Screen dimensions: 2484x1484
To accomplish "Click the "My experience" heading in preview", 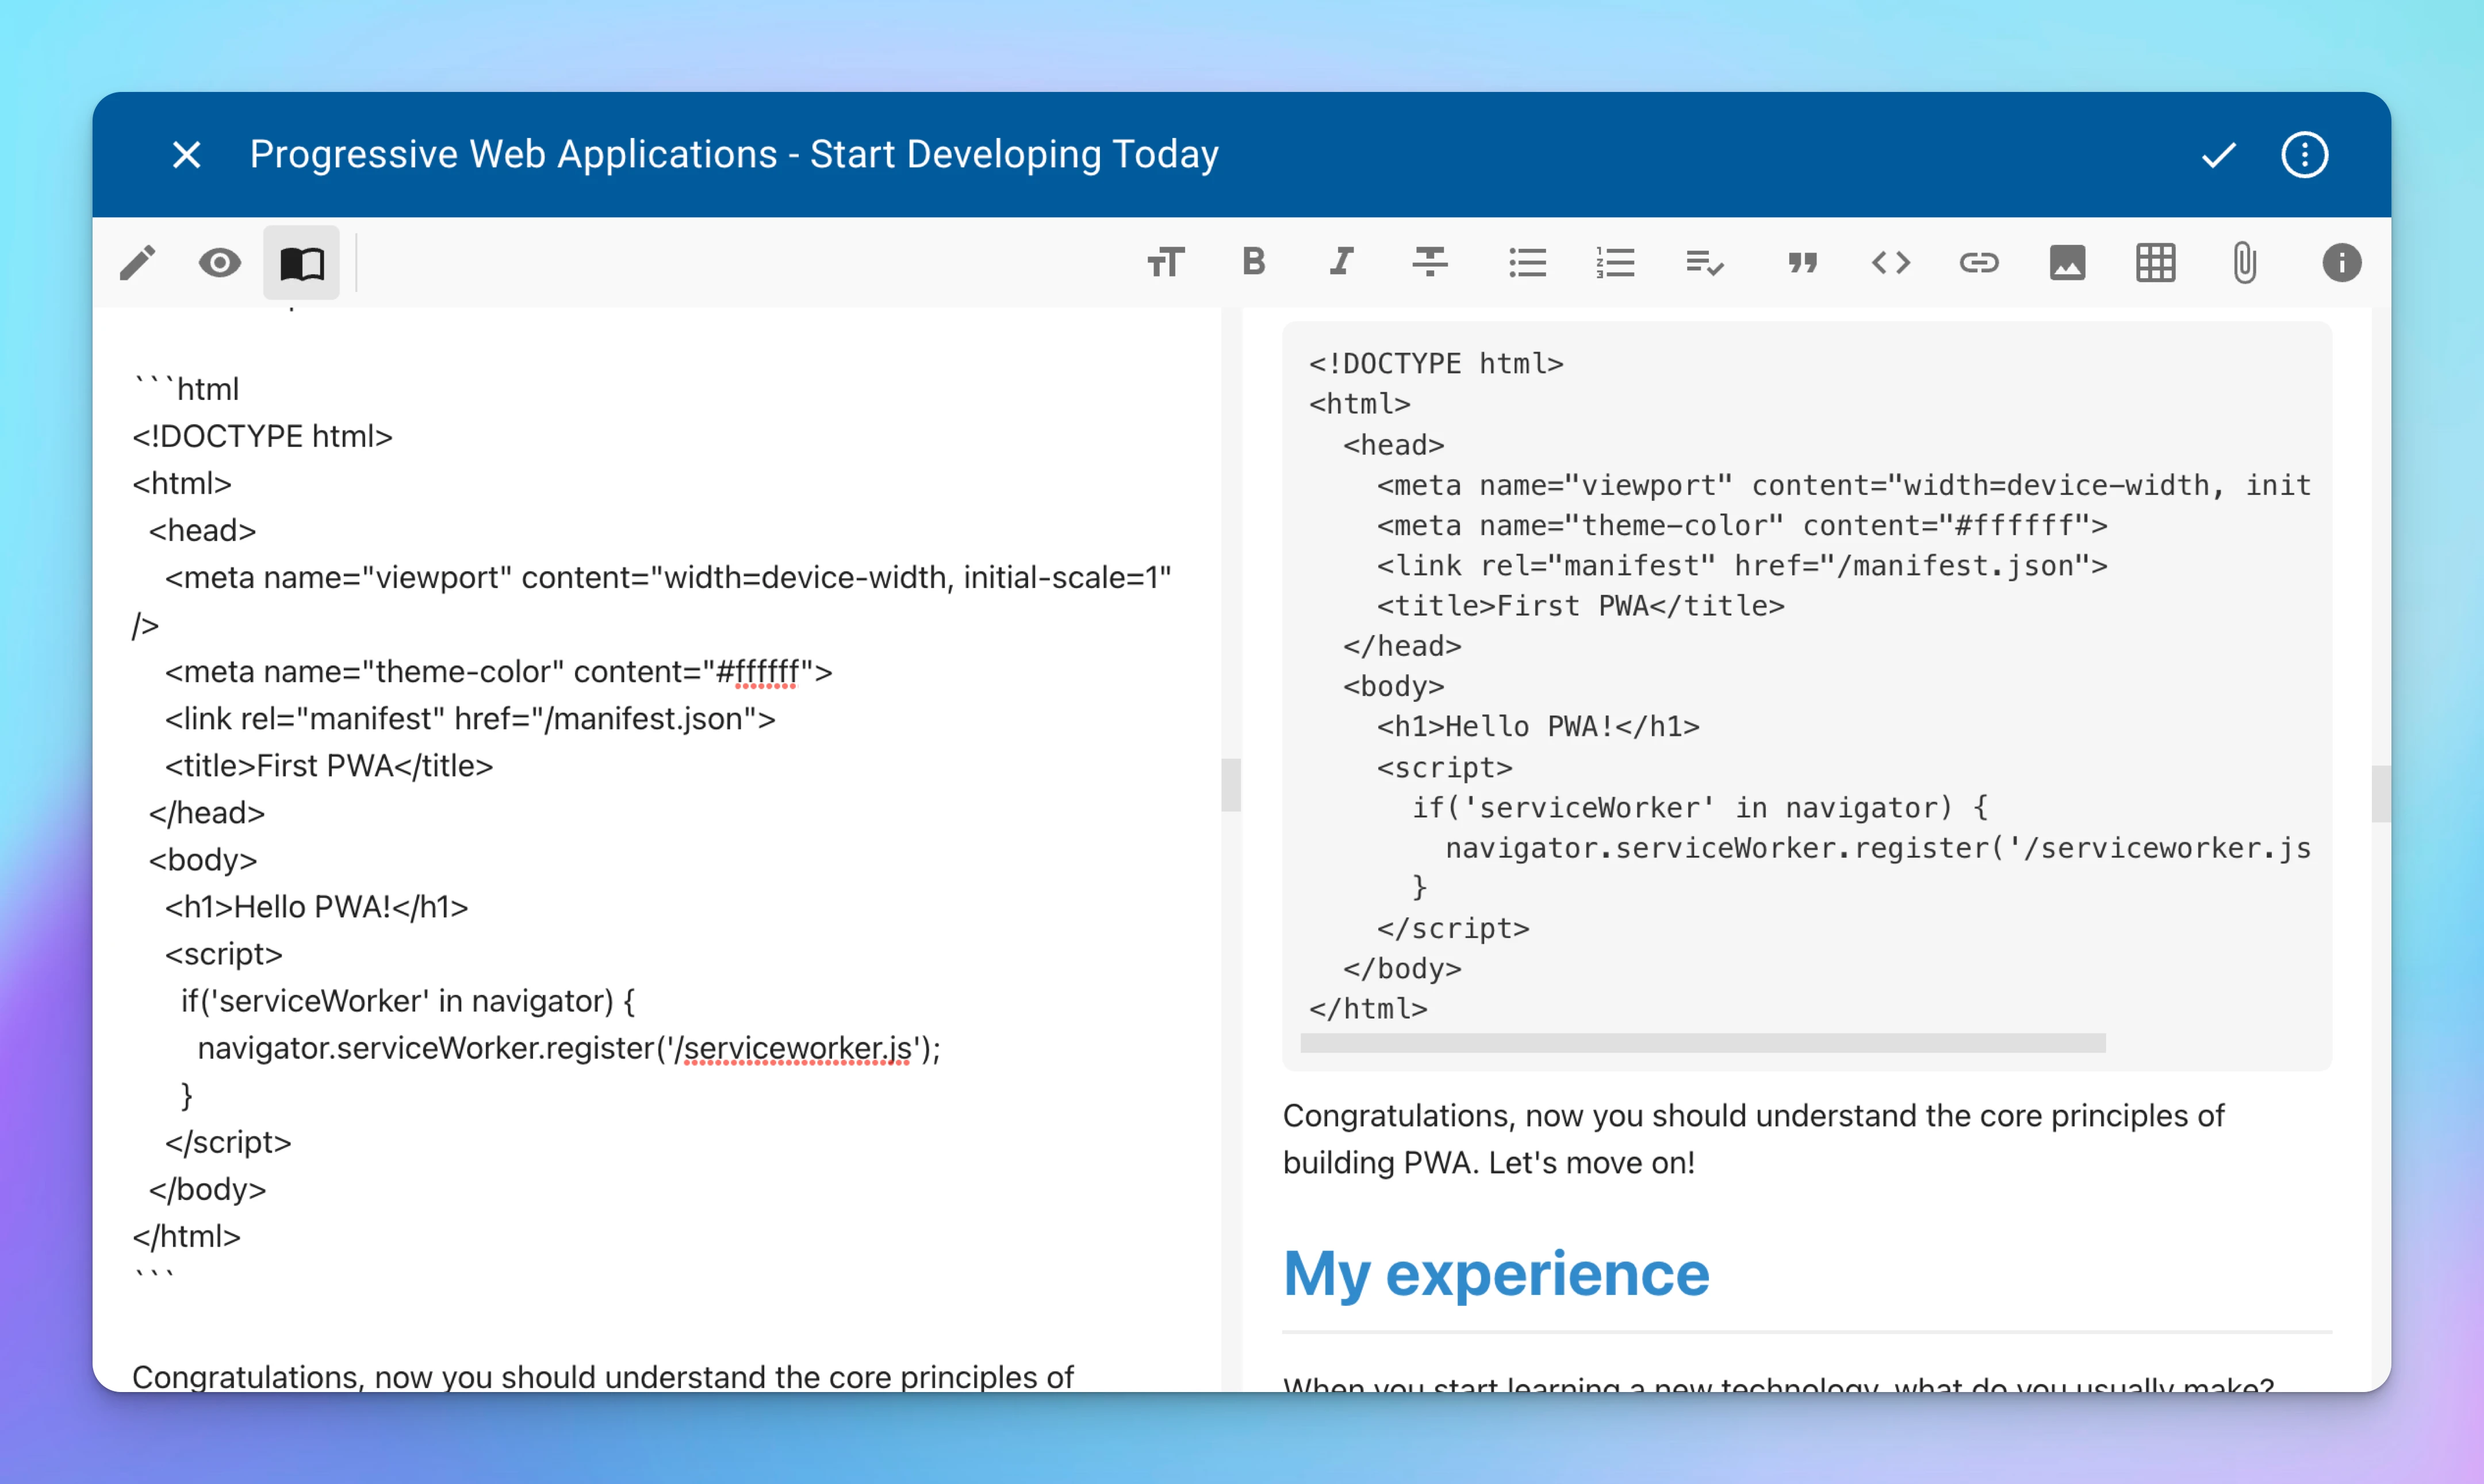I will coord(1496,1274).
